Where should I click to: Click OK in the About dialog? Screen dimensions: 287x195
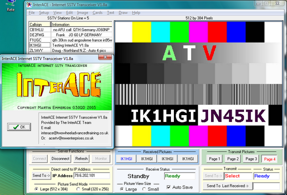(x=19, y=127)
